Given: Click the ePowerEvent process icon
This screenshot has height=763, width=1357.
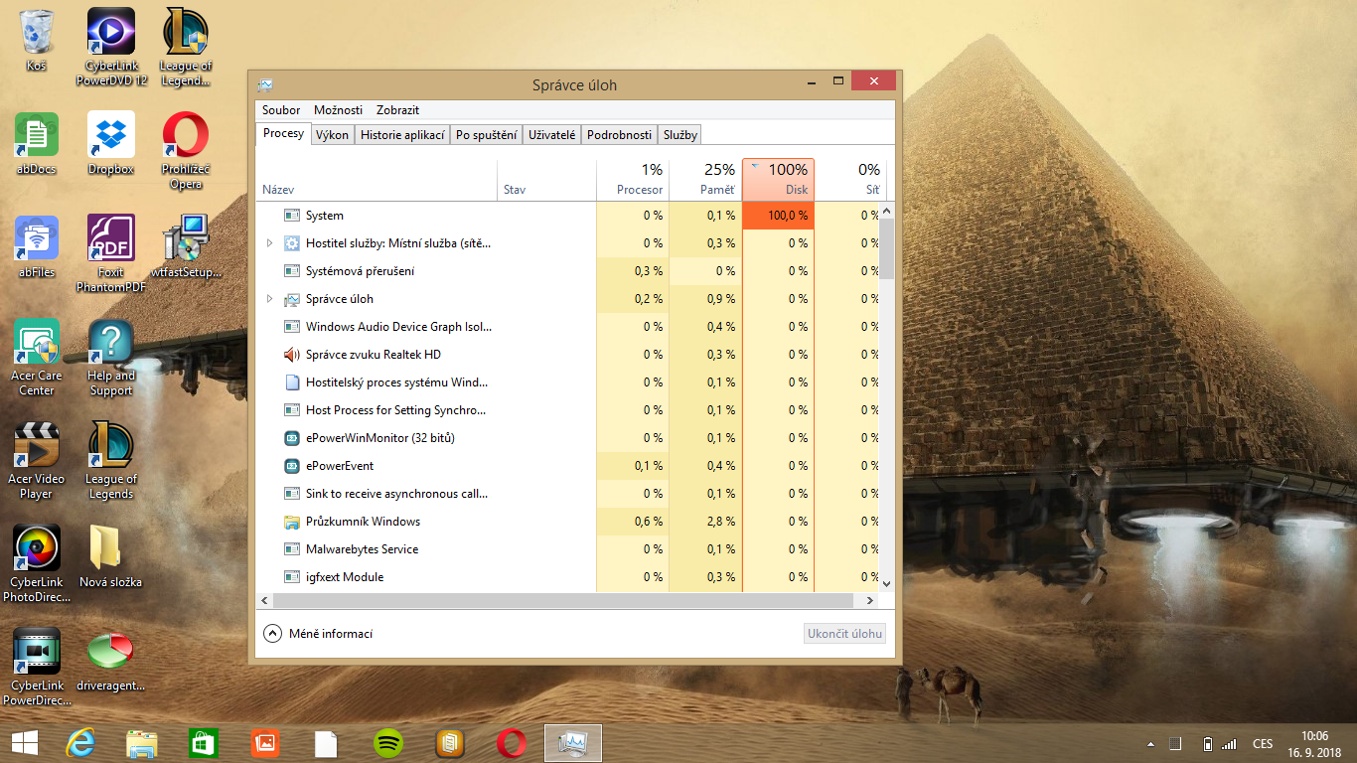Looking at the screenshot, I should tap(292, 466).
